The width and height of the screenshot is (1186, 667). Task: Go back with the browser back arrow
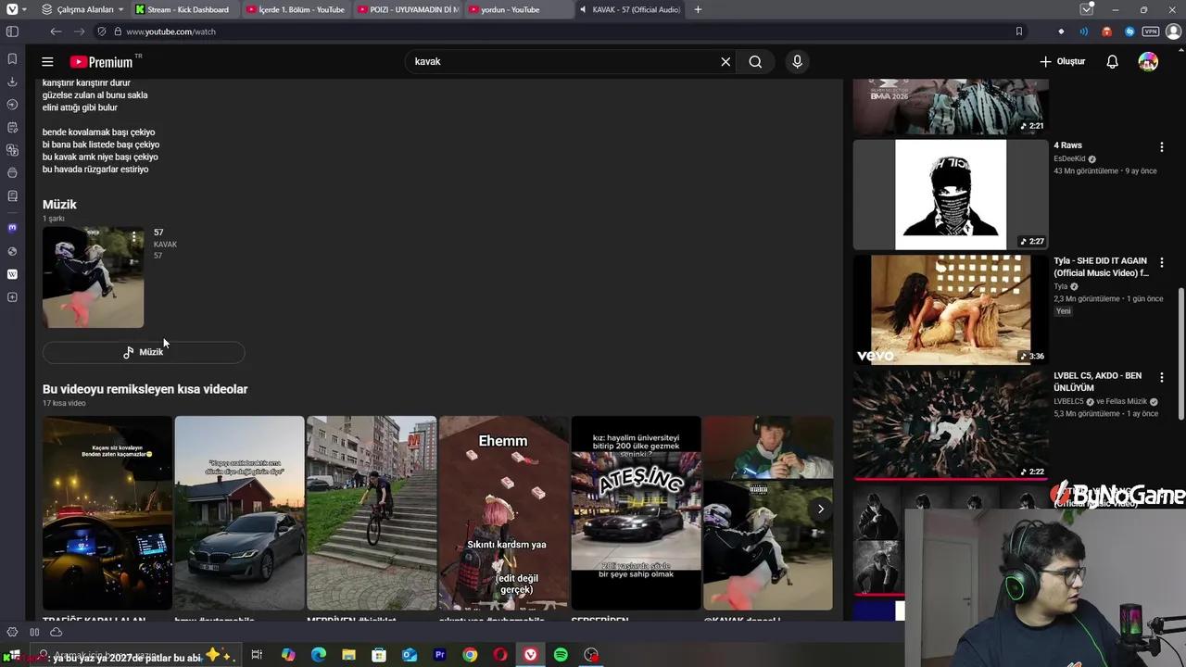[x=56, y=31]
